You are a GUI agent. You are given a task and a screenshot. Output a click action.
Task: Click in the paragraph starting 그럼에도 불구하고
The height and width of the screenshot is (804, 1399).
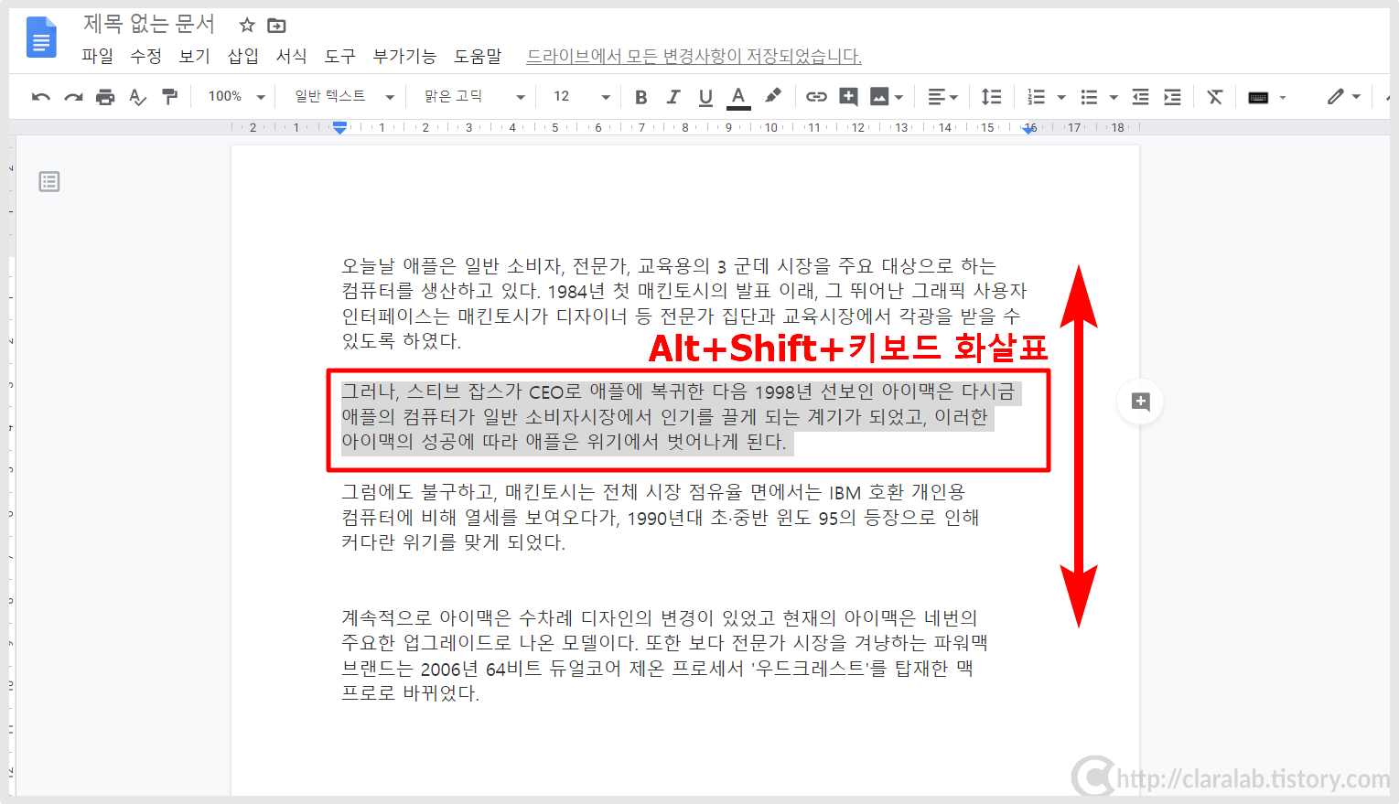pos(660,518)
